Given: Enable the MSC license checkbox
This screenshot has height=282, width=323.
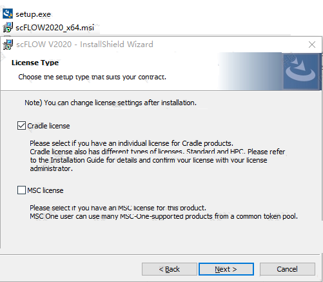Looking at the screenshot, I should click(21, 190).
